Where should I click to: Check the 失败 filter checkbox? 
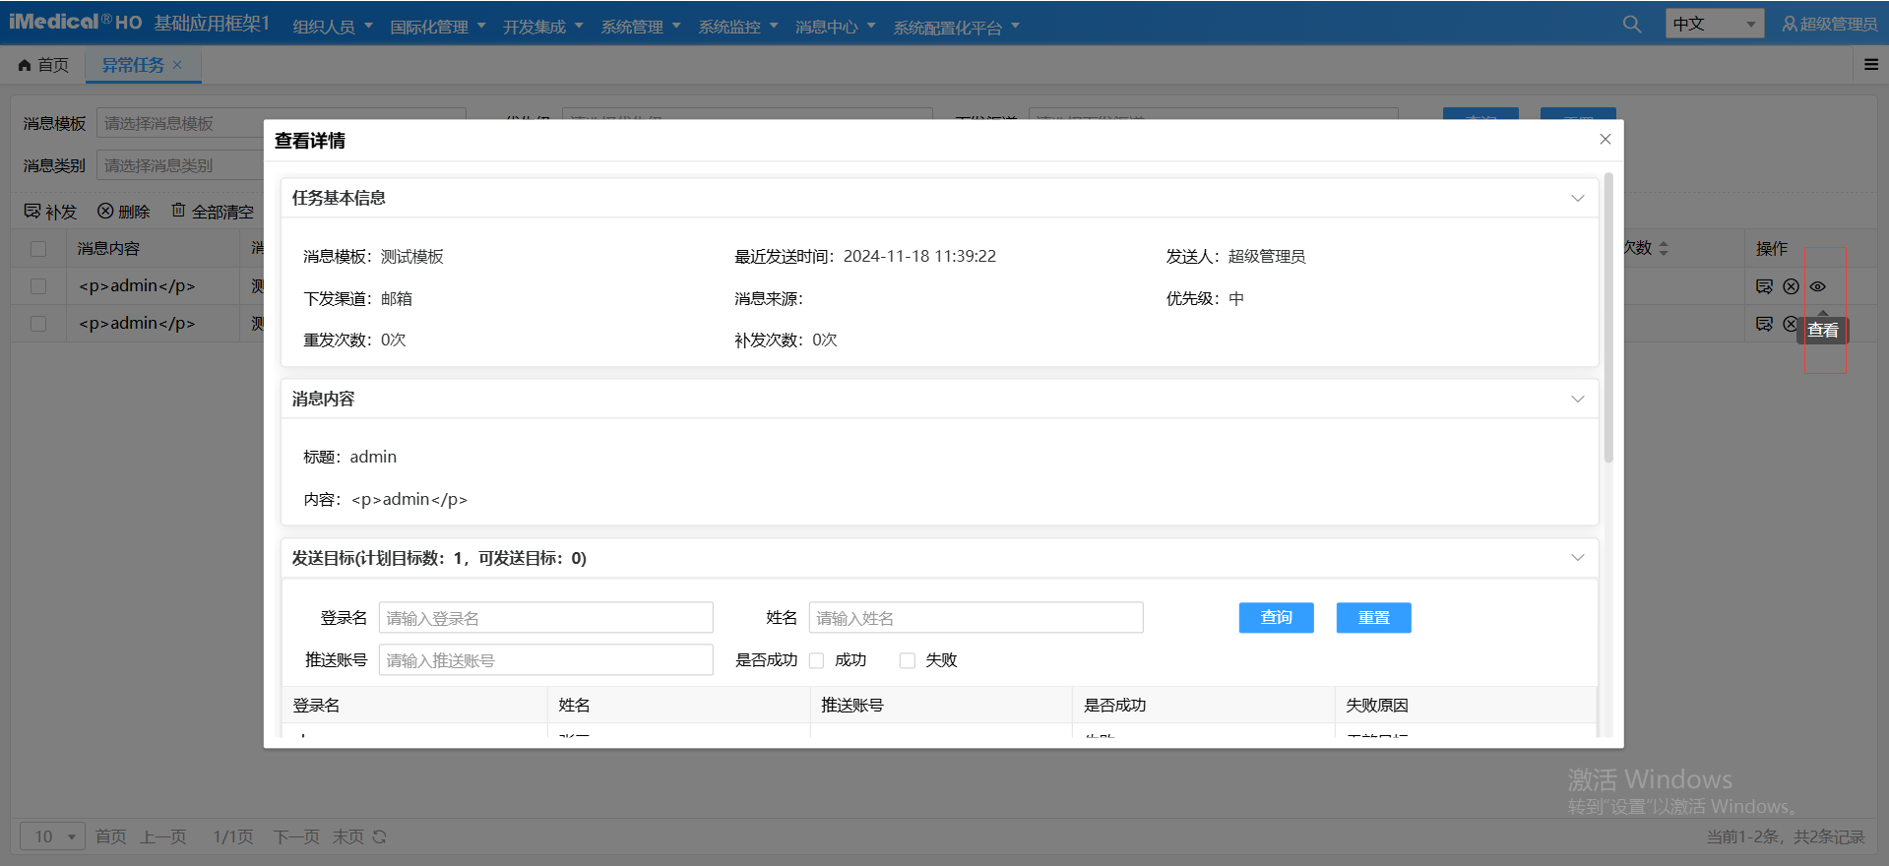click(907, 660)
